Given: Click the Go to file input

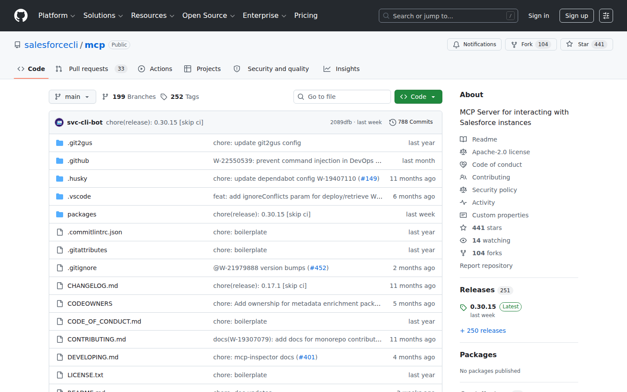Looking at the screenshot, I should click(x=342, y=97).
